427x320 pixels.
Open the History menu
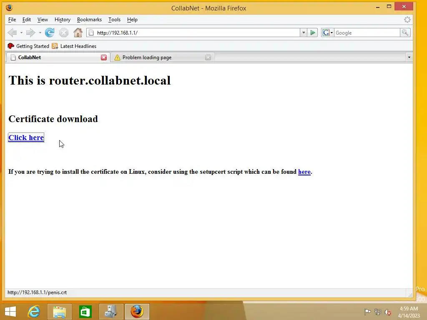[63, 20]
